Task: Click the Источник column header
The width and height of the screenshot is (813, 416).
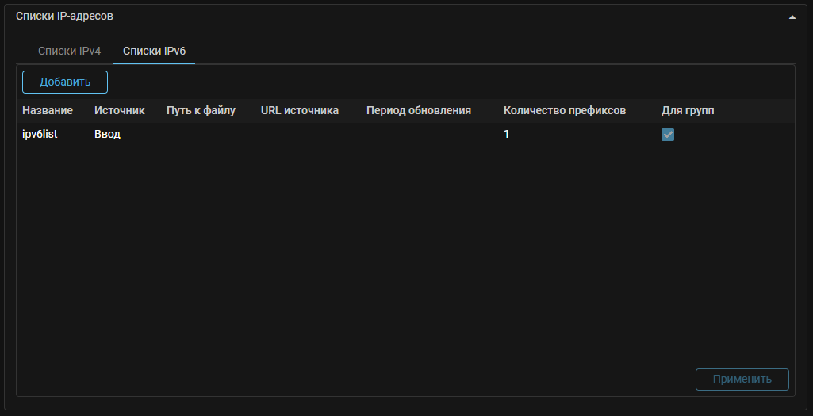Action: (119, 110)
